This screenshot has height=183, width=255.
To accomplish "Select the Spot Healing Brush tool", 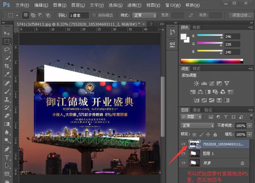I will [x=7, y=83].
